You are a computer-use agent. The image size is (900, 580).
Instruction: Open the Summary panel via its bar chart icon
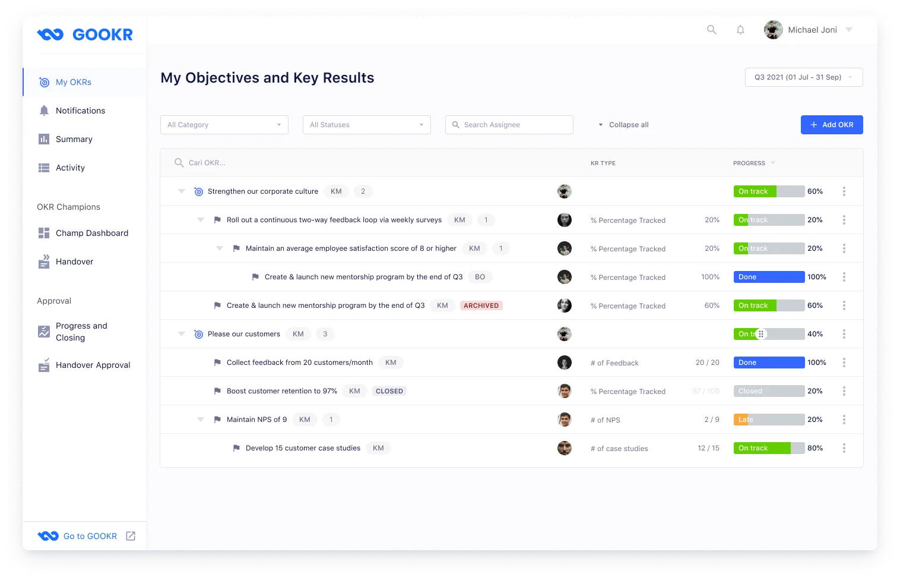click(44, 139)
